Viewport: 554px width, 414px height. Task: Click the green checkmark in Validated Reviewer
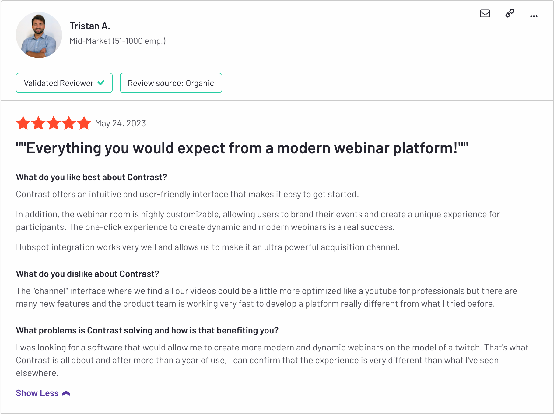[x=101, y=83]
